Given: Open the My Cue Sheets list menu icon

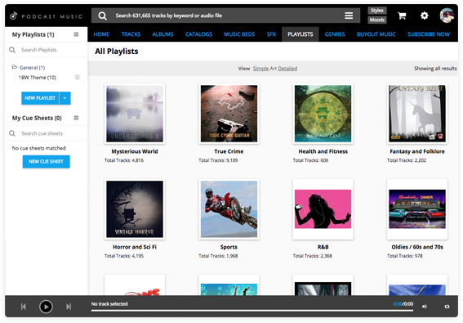Looking at the screenshot, I should click(x=76, y=118).
